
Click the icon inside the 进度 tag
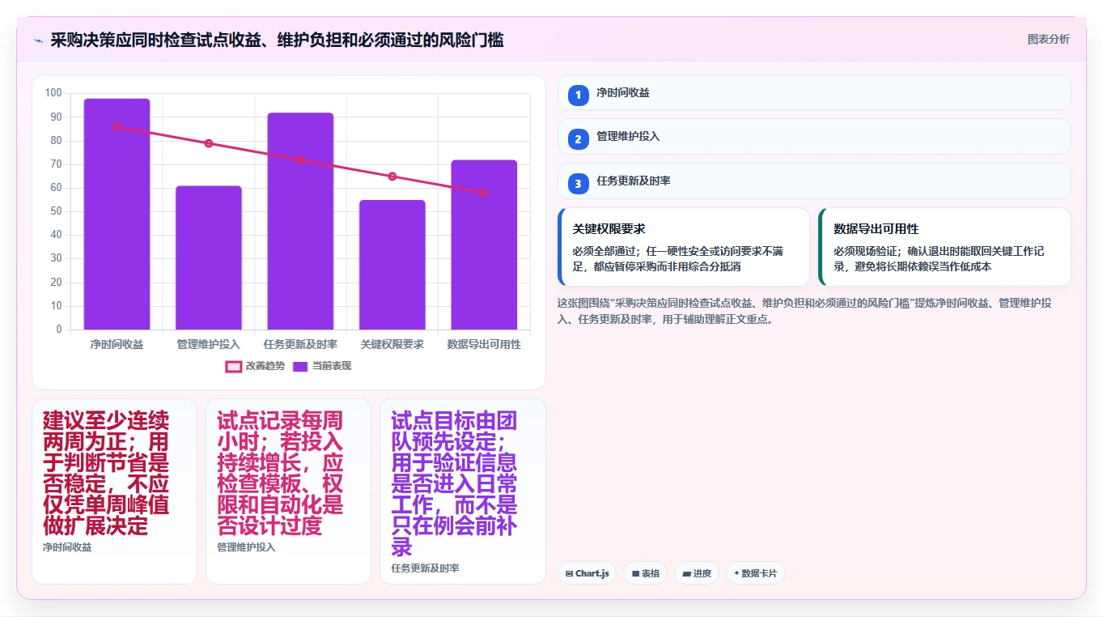tap(686, 574)
